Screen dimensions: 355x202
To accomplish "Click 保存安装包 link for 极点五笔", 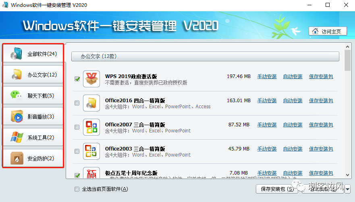I will [321, 173].
